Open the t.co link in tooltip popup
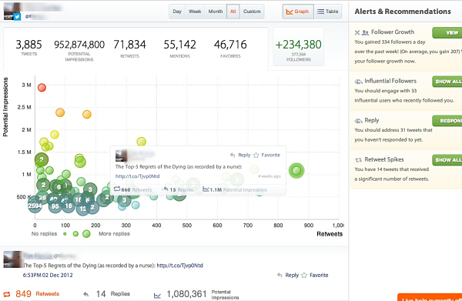 [137, 176]
